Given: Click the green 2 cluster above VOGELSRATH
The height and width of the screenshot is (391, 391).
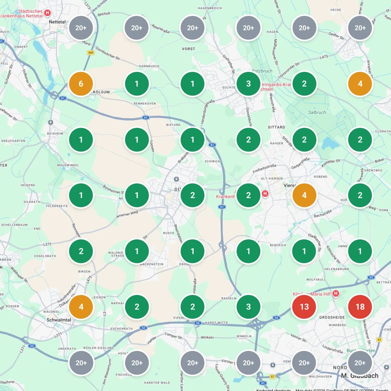Looking at the screenshot, I should pos(81,251).
